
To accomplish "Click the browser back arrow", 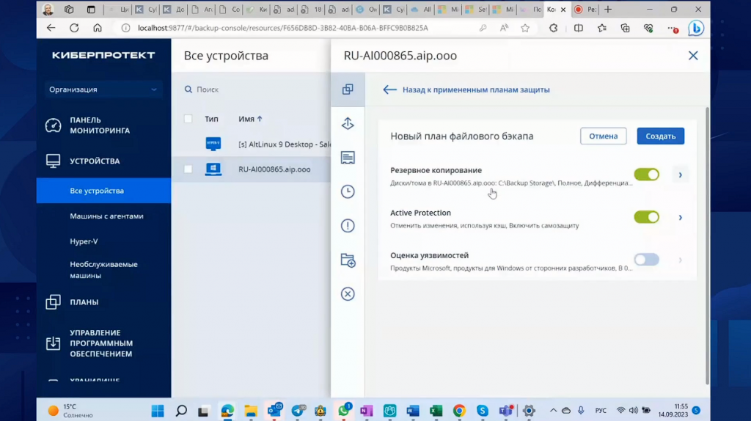I will [x=51, y=28].
